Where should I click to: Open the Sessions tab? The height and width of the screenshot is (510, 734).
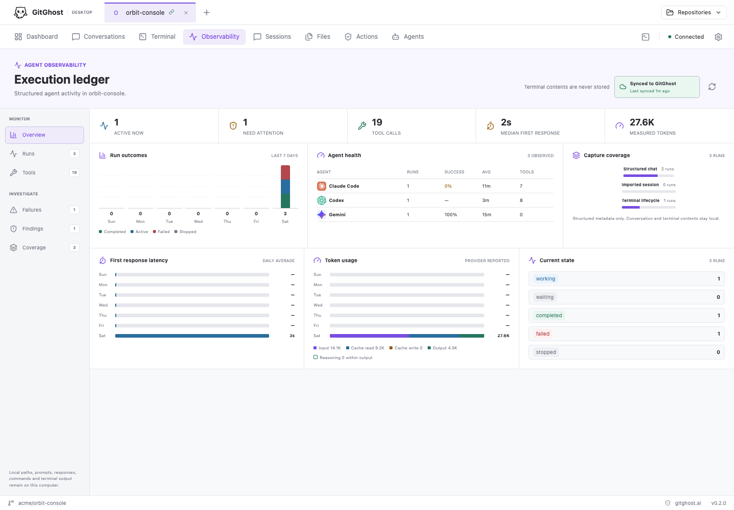[x=272, y=37]
